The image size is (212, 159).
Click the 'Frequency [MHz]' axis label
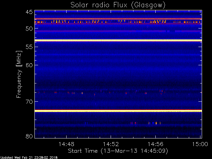pos(19,74)
